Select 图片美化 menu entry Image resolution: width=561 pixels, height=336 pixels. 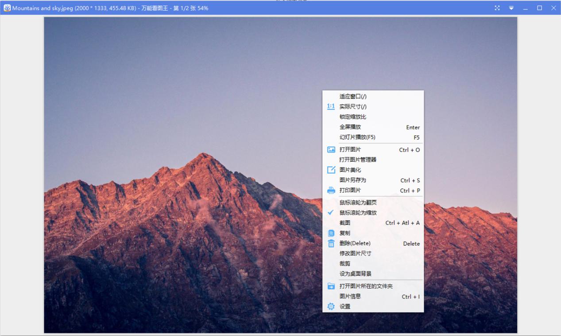(x=373, y=170)
